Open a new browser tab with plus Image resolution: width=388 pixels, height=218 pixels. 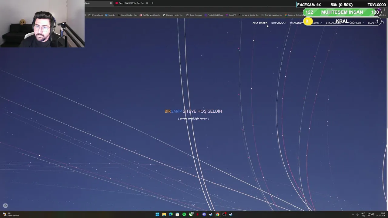tap(152, 3)
